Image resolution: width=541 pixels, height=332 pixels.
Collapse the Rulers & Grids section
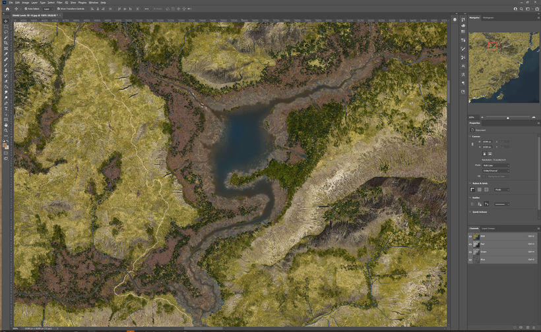click(470, 183)
